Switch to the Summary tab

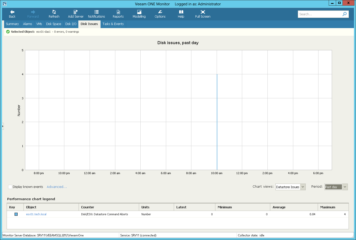tap(12, 24)
